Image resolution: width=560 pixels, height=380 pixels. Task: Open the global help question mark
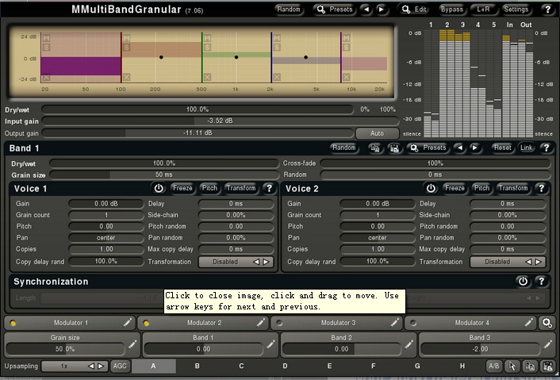[x=548, y=10]
